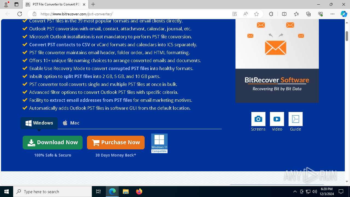Add this page to favorites
Image resolution: width=350 pixels, height=197 pixels.
pyautogui.click(x=256, y=14)
